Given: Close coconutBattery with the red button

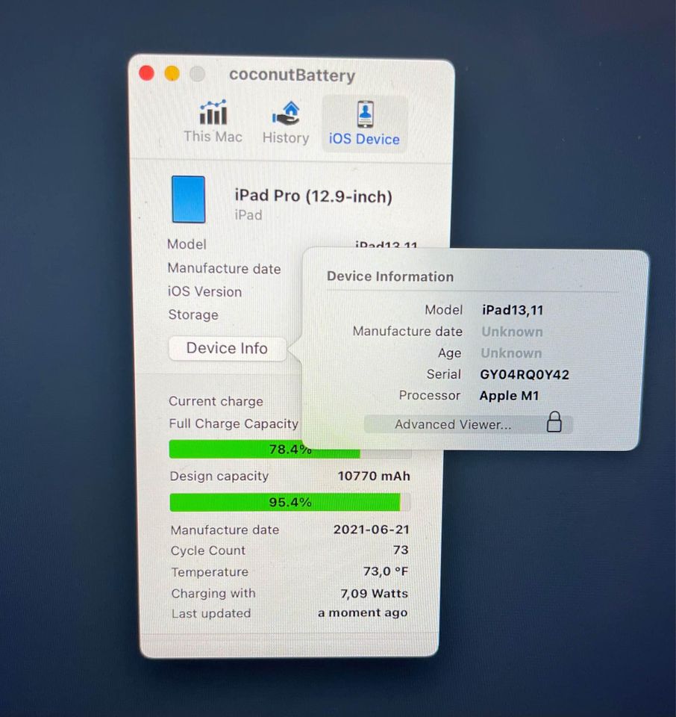Looking at the screenshot, I should click(x=147, y=73).
